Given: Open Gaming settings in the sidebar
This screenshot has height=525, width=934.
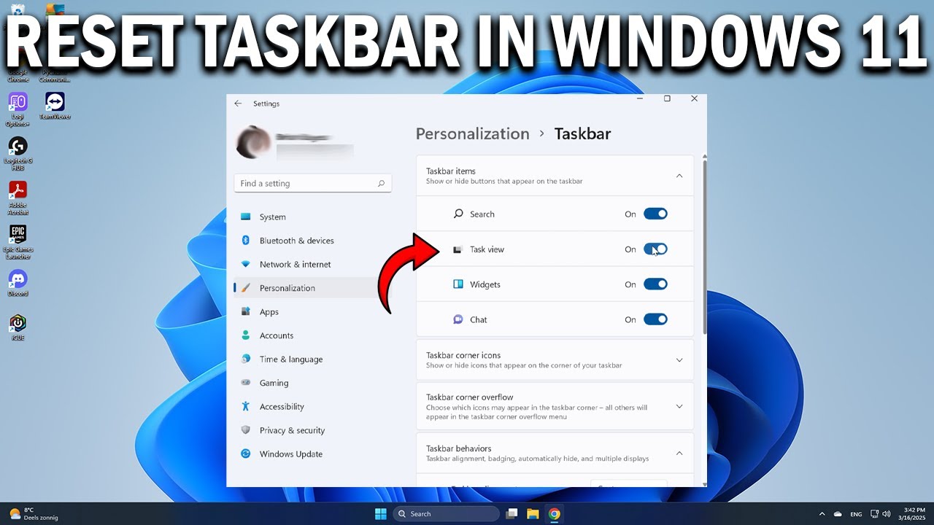Looking at the screenshot, I should 312,383.
